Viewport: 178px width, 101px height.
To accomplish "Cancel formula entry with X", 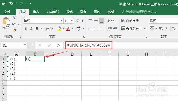I will tap(40, 45).
